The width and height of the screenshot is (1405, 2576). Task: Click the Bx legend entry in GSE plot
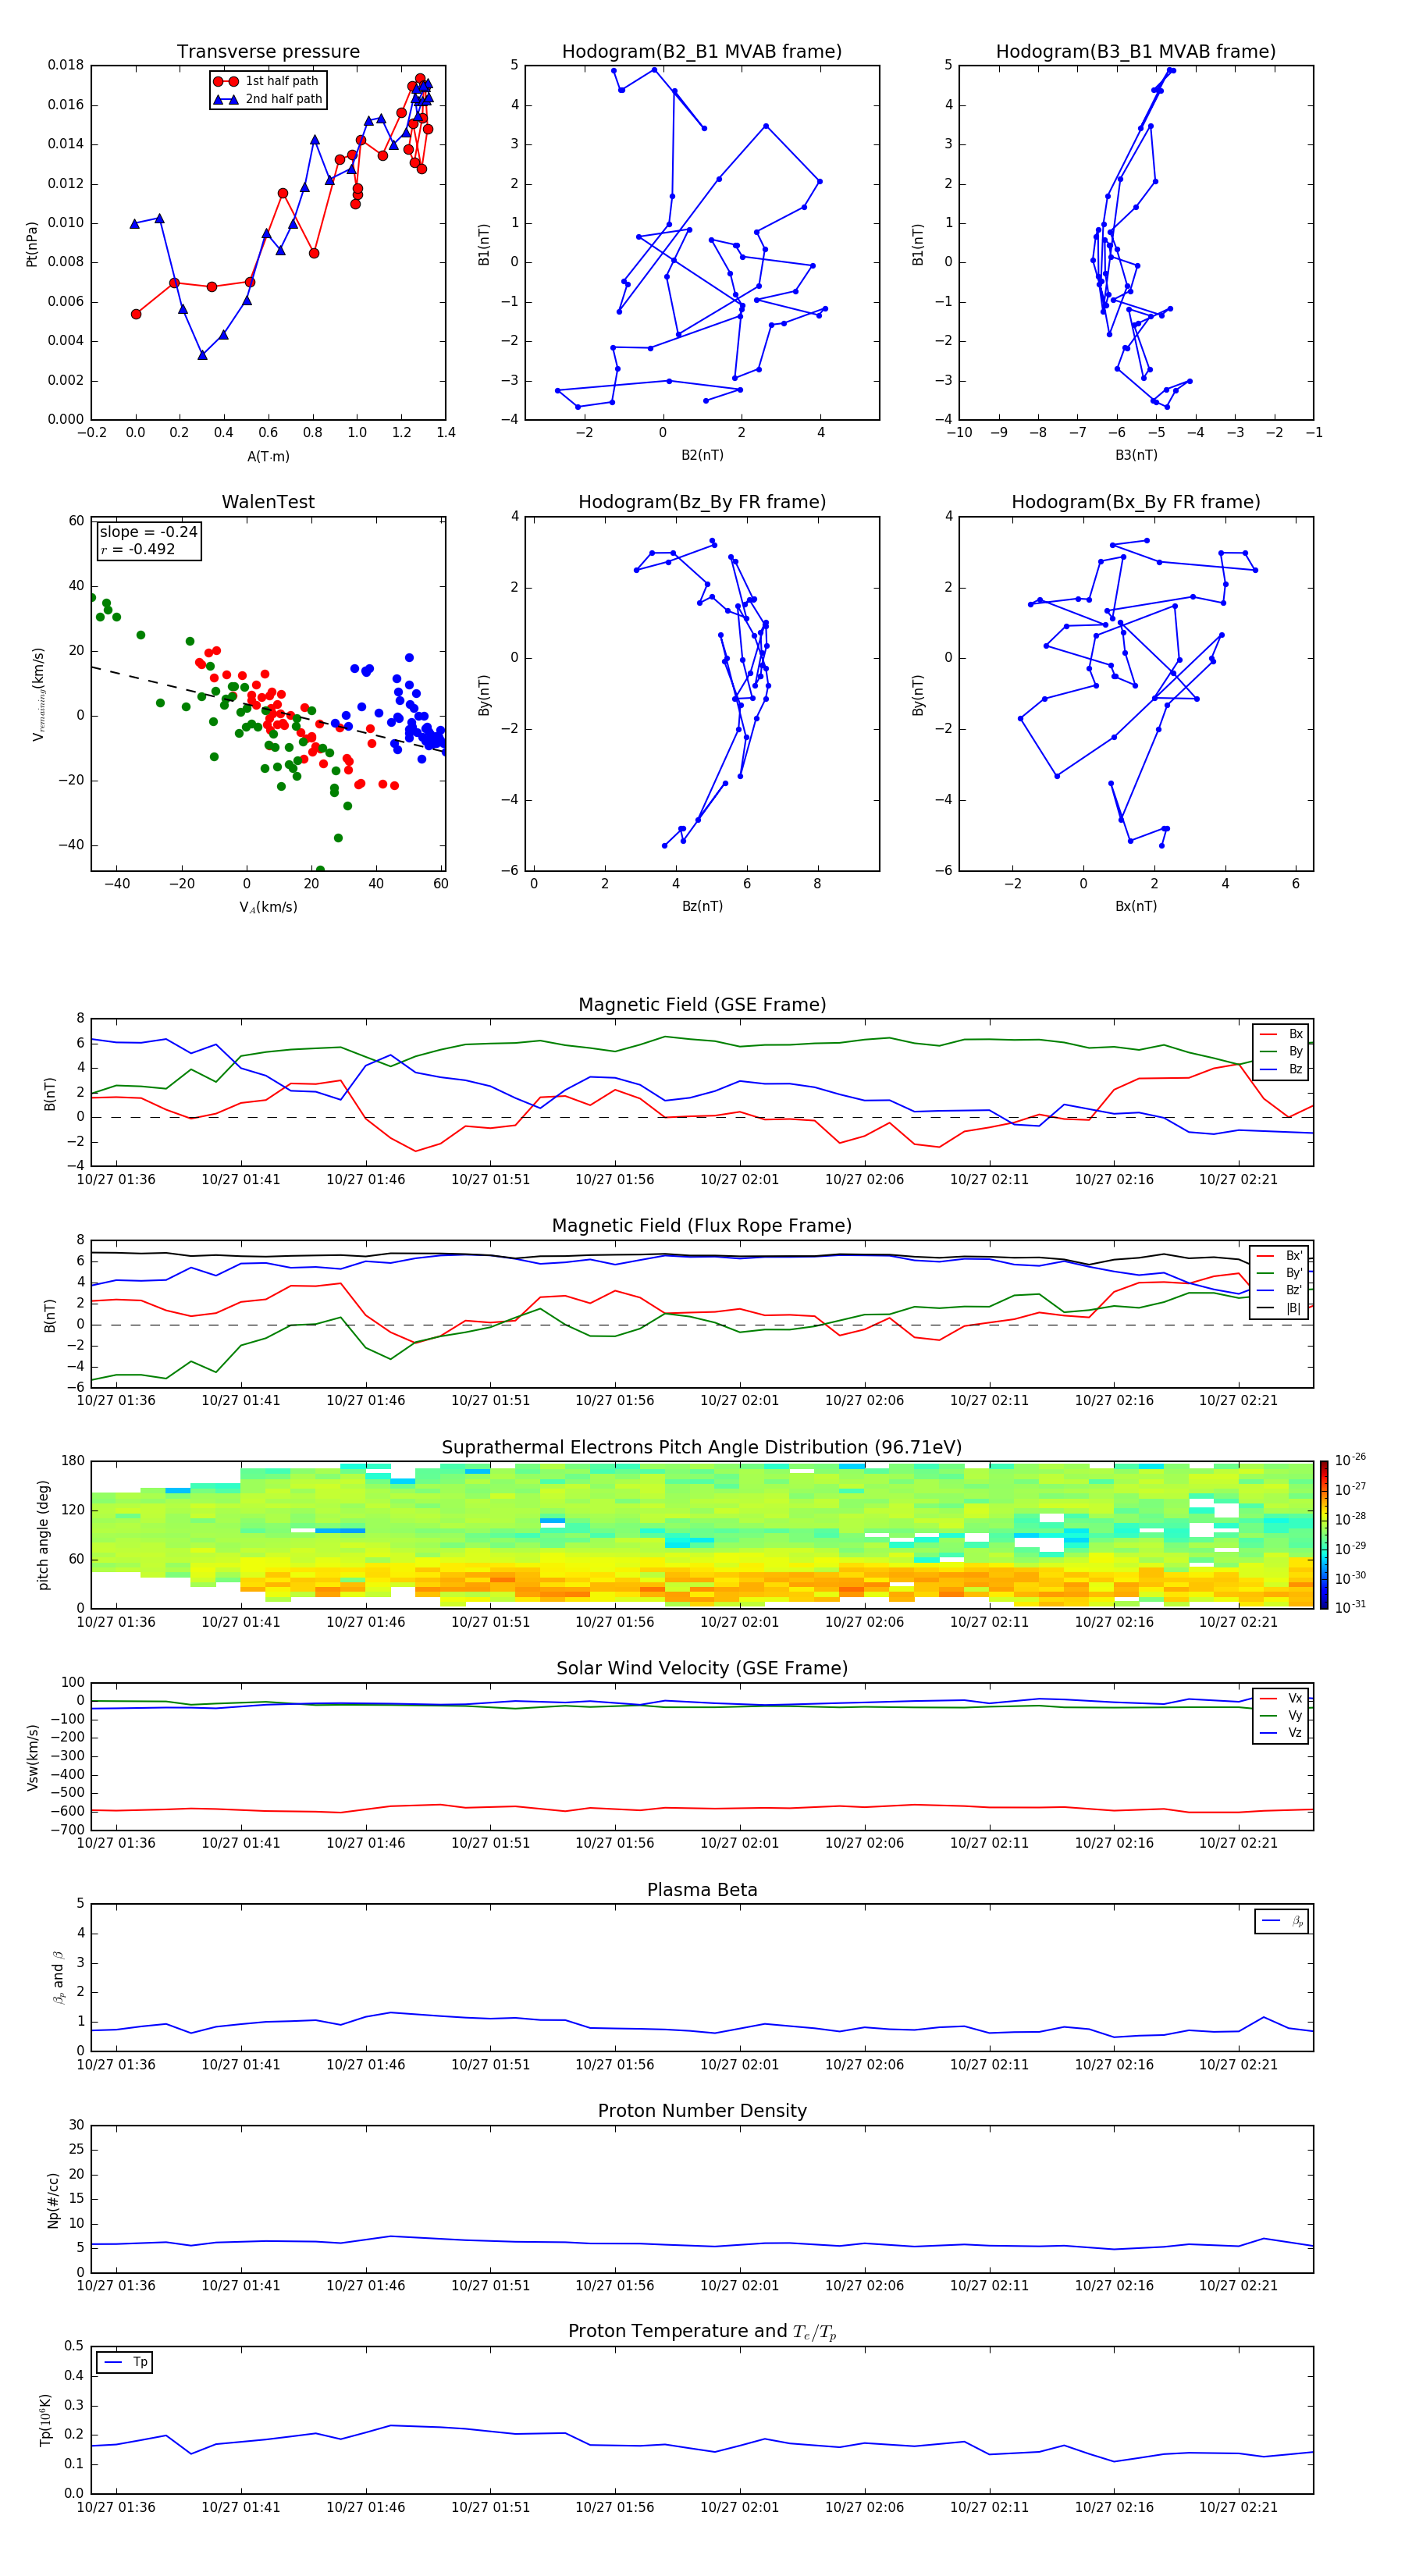1281,1034
